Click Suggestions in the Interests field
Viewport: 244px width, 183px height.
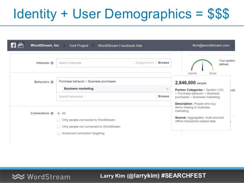145,63
